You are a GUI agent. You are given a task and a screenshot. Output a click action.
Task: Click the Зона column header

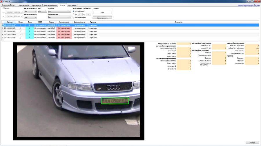pos(30,22)
